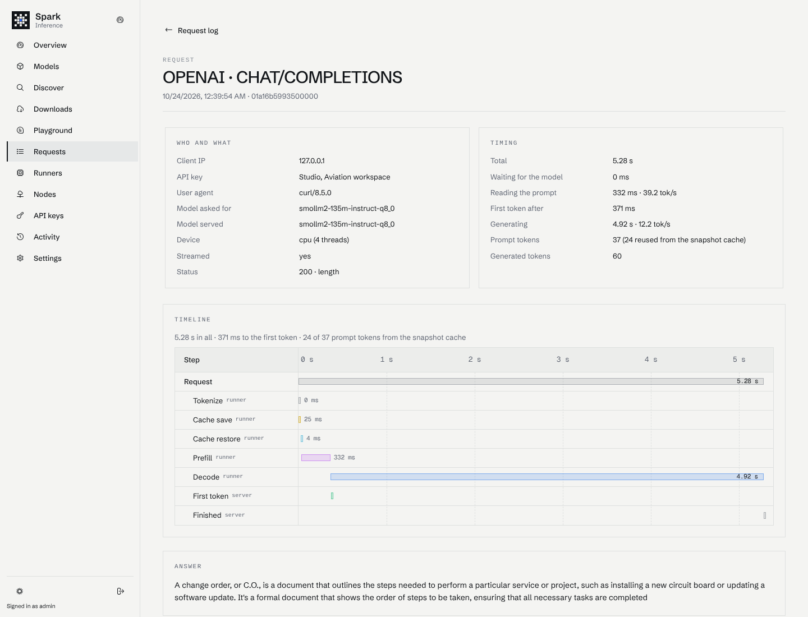
Task: Click the Prompt tokens value
Action: point(679,240)
